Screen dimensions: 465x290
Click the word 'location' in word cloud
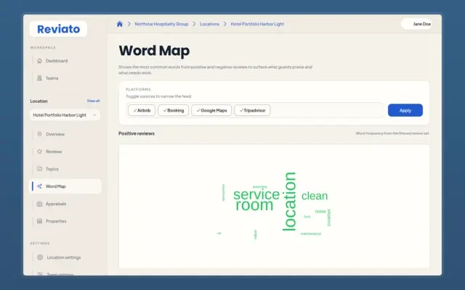289,202
